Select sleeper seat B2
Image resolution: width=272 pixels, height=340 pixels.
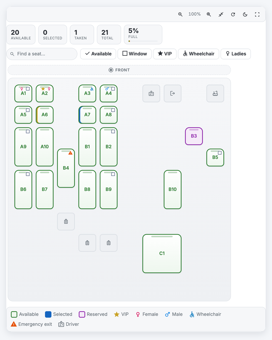tap(108, 147)
